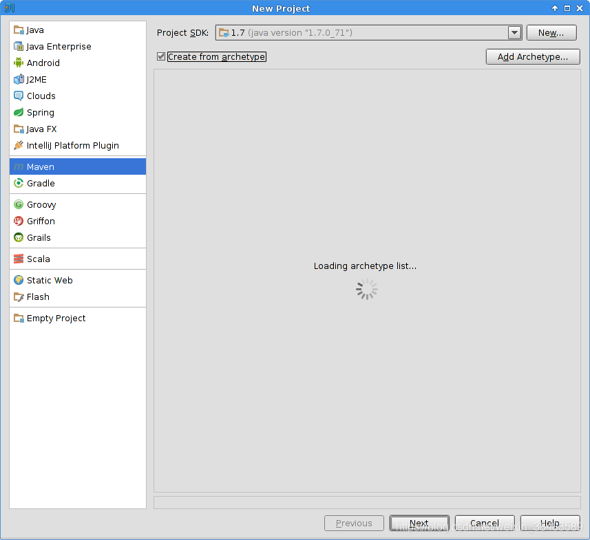This screenshot has height=540, width=590.
Task: Choose the Spring project type label
Action: [41, 112]
